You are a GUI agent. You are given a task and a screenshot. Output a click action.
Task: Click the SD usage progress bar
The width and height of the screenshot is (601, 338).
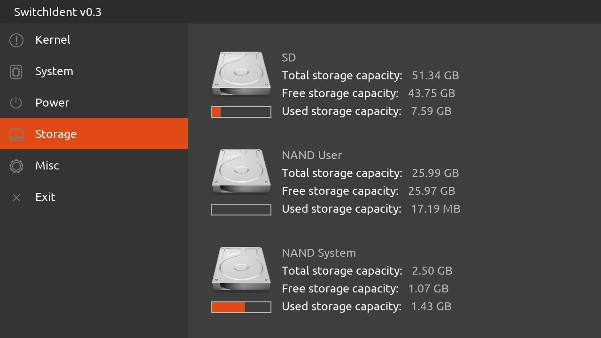click(241, 112)
